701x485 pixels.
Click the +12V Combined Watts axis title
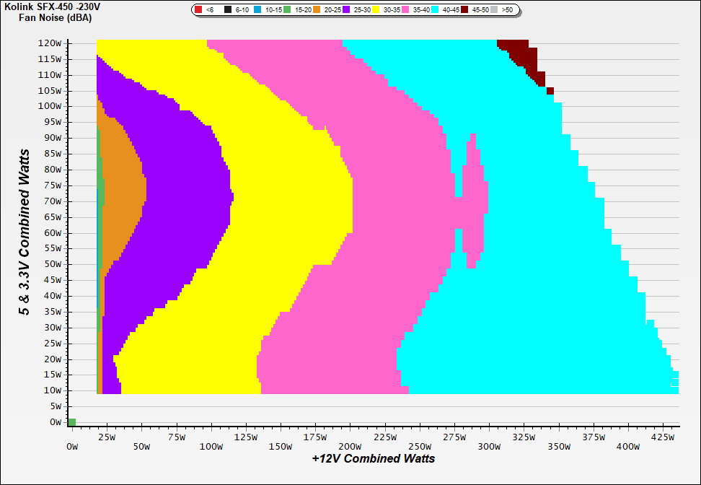(373, 458)
